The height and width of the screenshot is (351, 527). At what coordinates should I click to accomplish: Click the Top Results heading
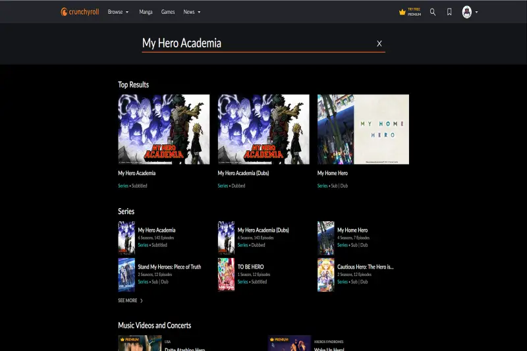point(134,85)
